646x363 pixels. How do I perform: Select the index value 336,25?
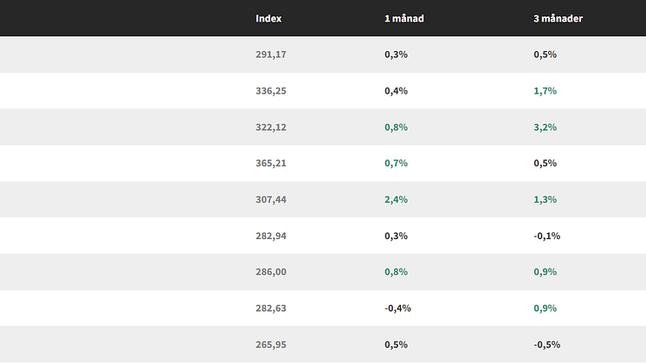click(271, 91)
